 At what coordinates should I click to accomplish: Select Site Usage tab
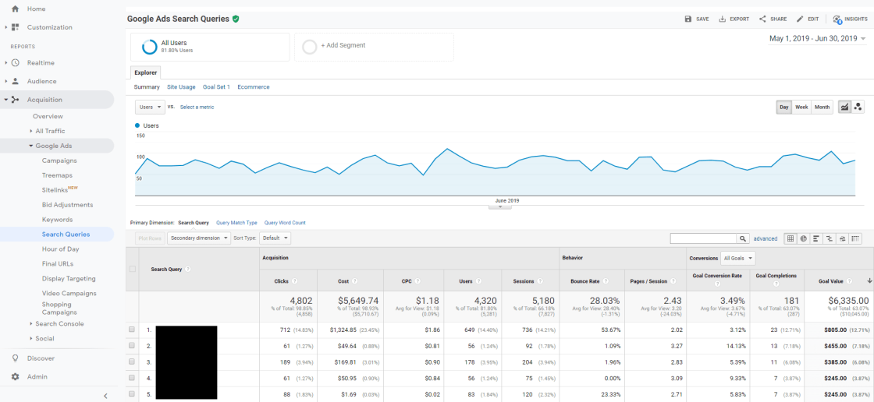tap(181, 87)
